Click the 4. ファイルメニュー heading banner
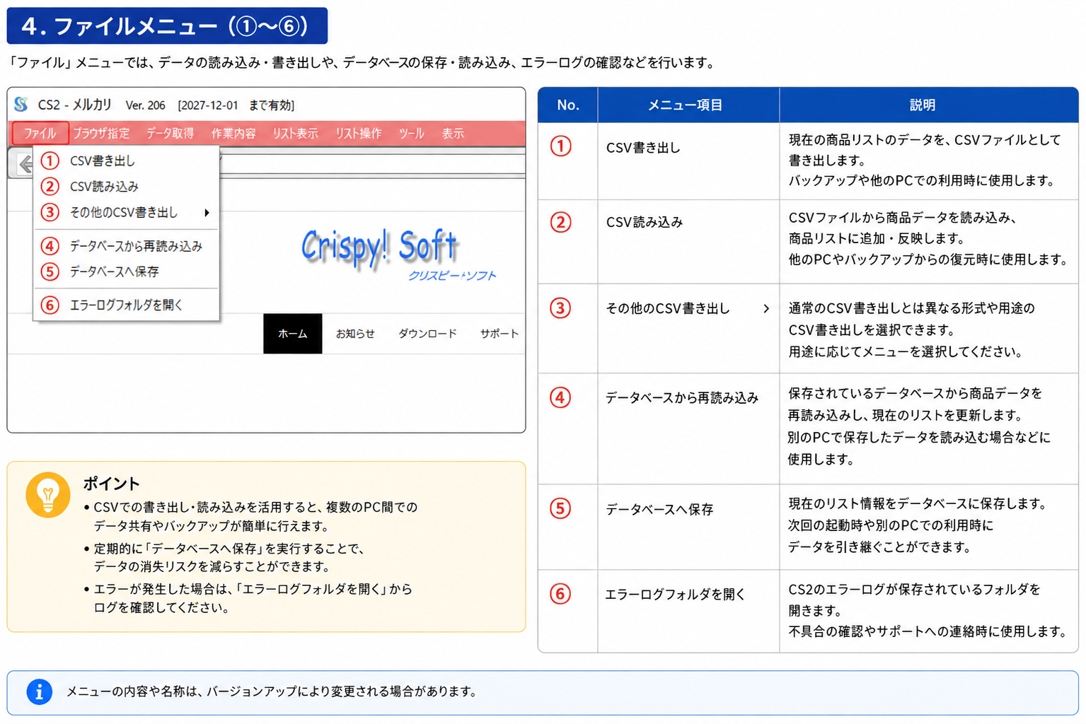This screenshot has width=1086, height=724. coord(167,25)
